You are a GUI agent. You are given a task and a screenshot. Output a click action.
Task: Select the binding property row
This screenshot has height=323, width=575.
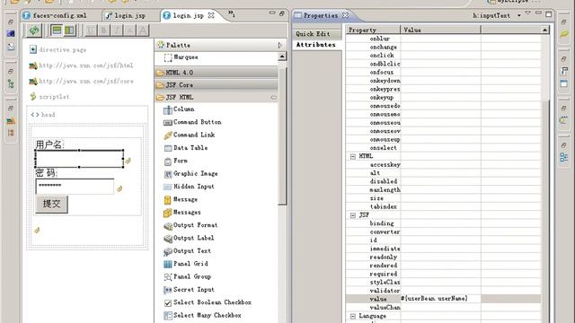click(443, 223)
